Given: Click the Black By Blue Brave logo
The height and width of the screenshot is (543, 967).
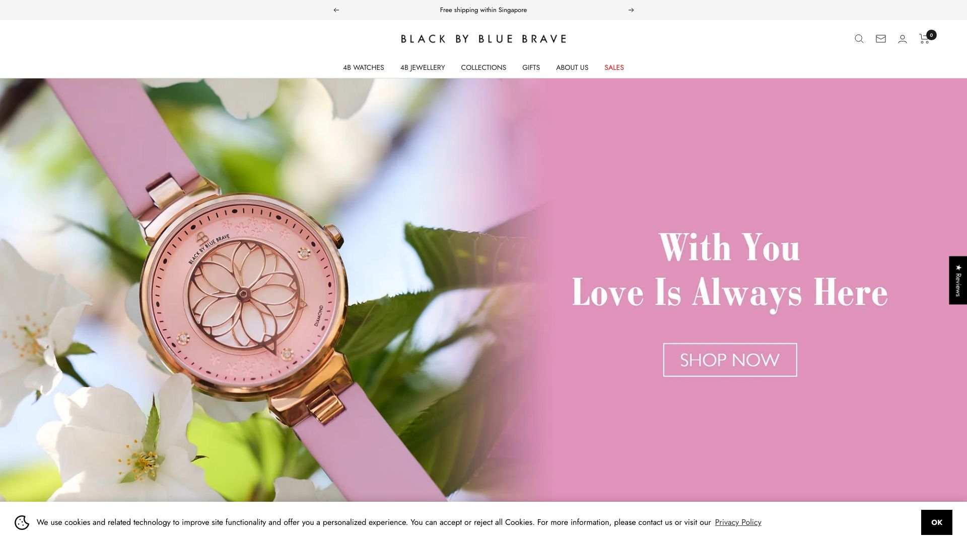Looking at the screenshot, I should pyautogui.click(x=483, y=39).
